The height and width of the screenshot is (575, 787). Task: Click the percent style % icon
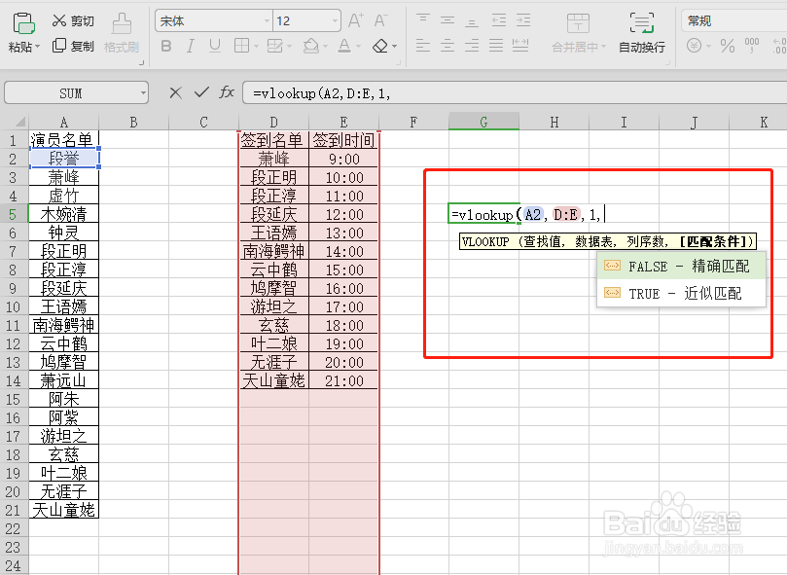(728, 46)
